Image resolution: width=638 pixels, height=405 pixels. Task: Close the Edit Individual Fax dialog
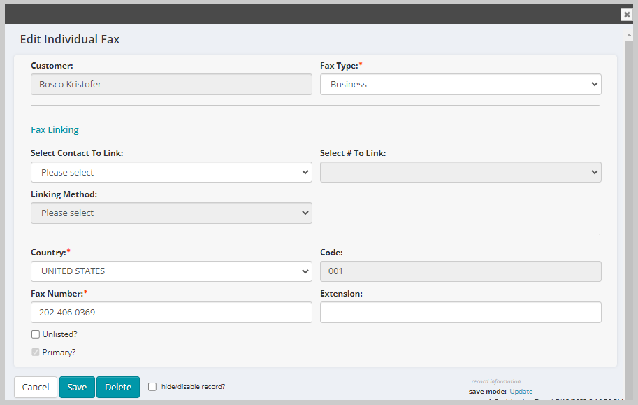[x=627, y=15]
